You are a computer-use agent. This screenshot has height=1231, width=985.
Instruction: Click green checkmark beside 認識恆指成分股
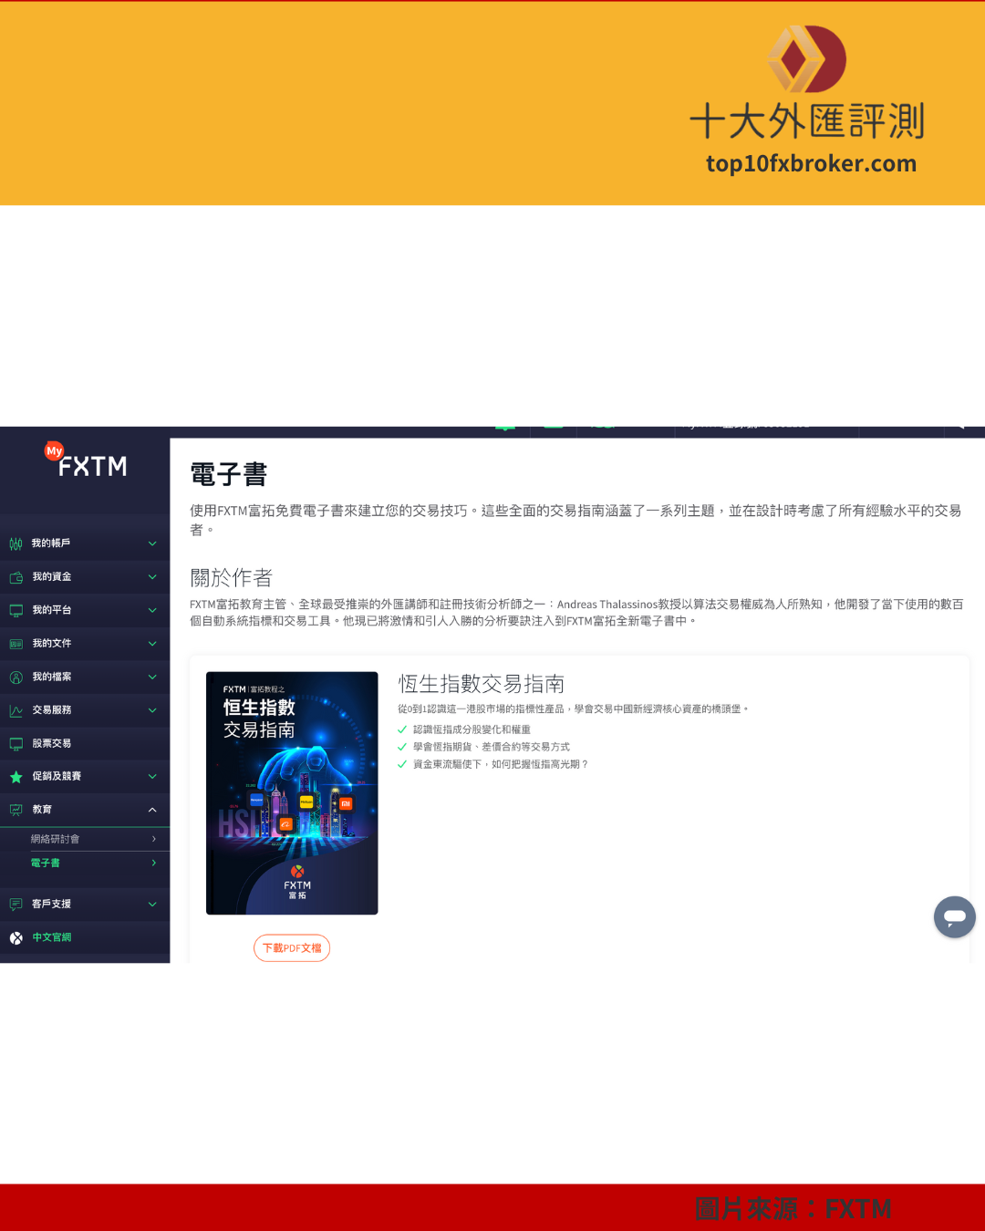click(x=402, y=729)
